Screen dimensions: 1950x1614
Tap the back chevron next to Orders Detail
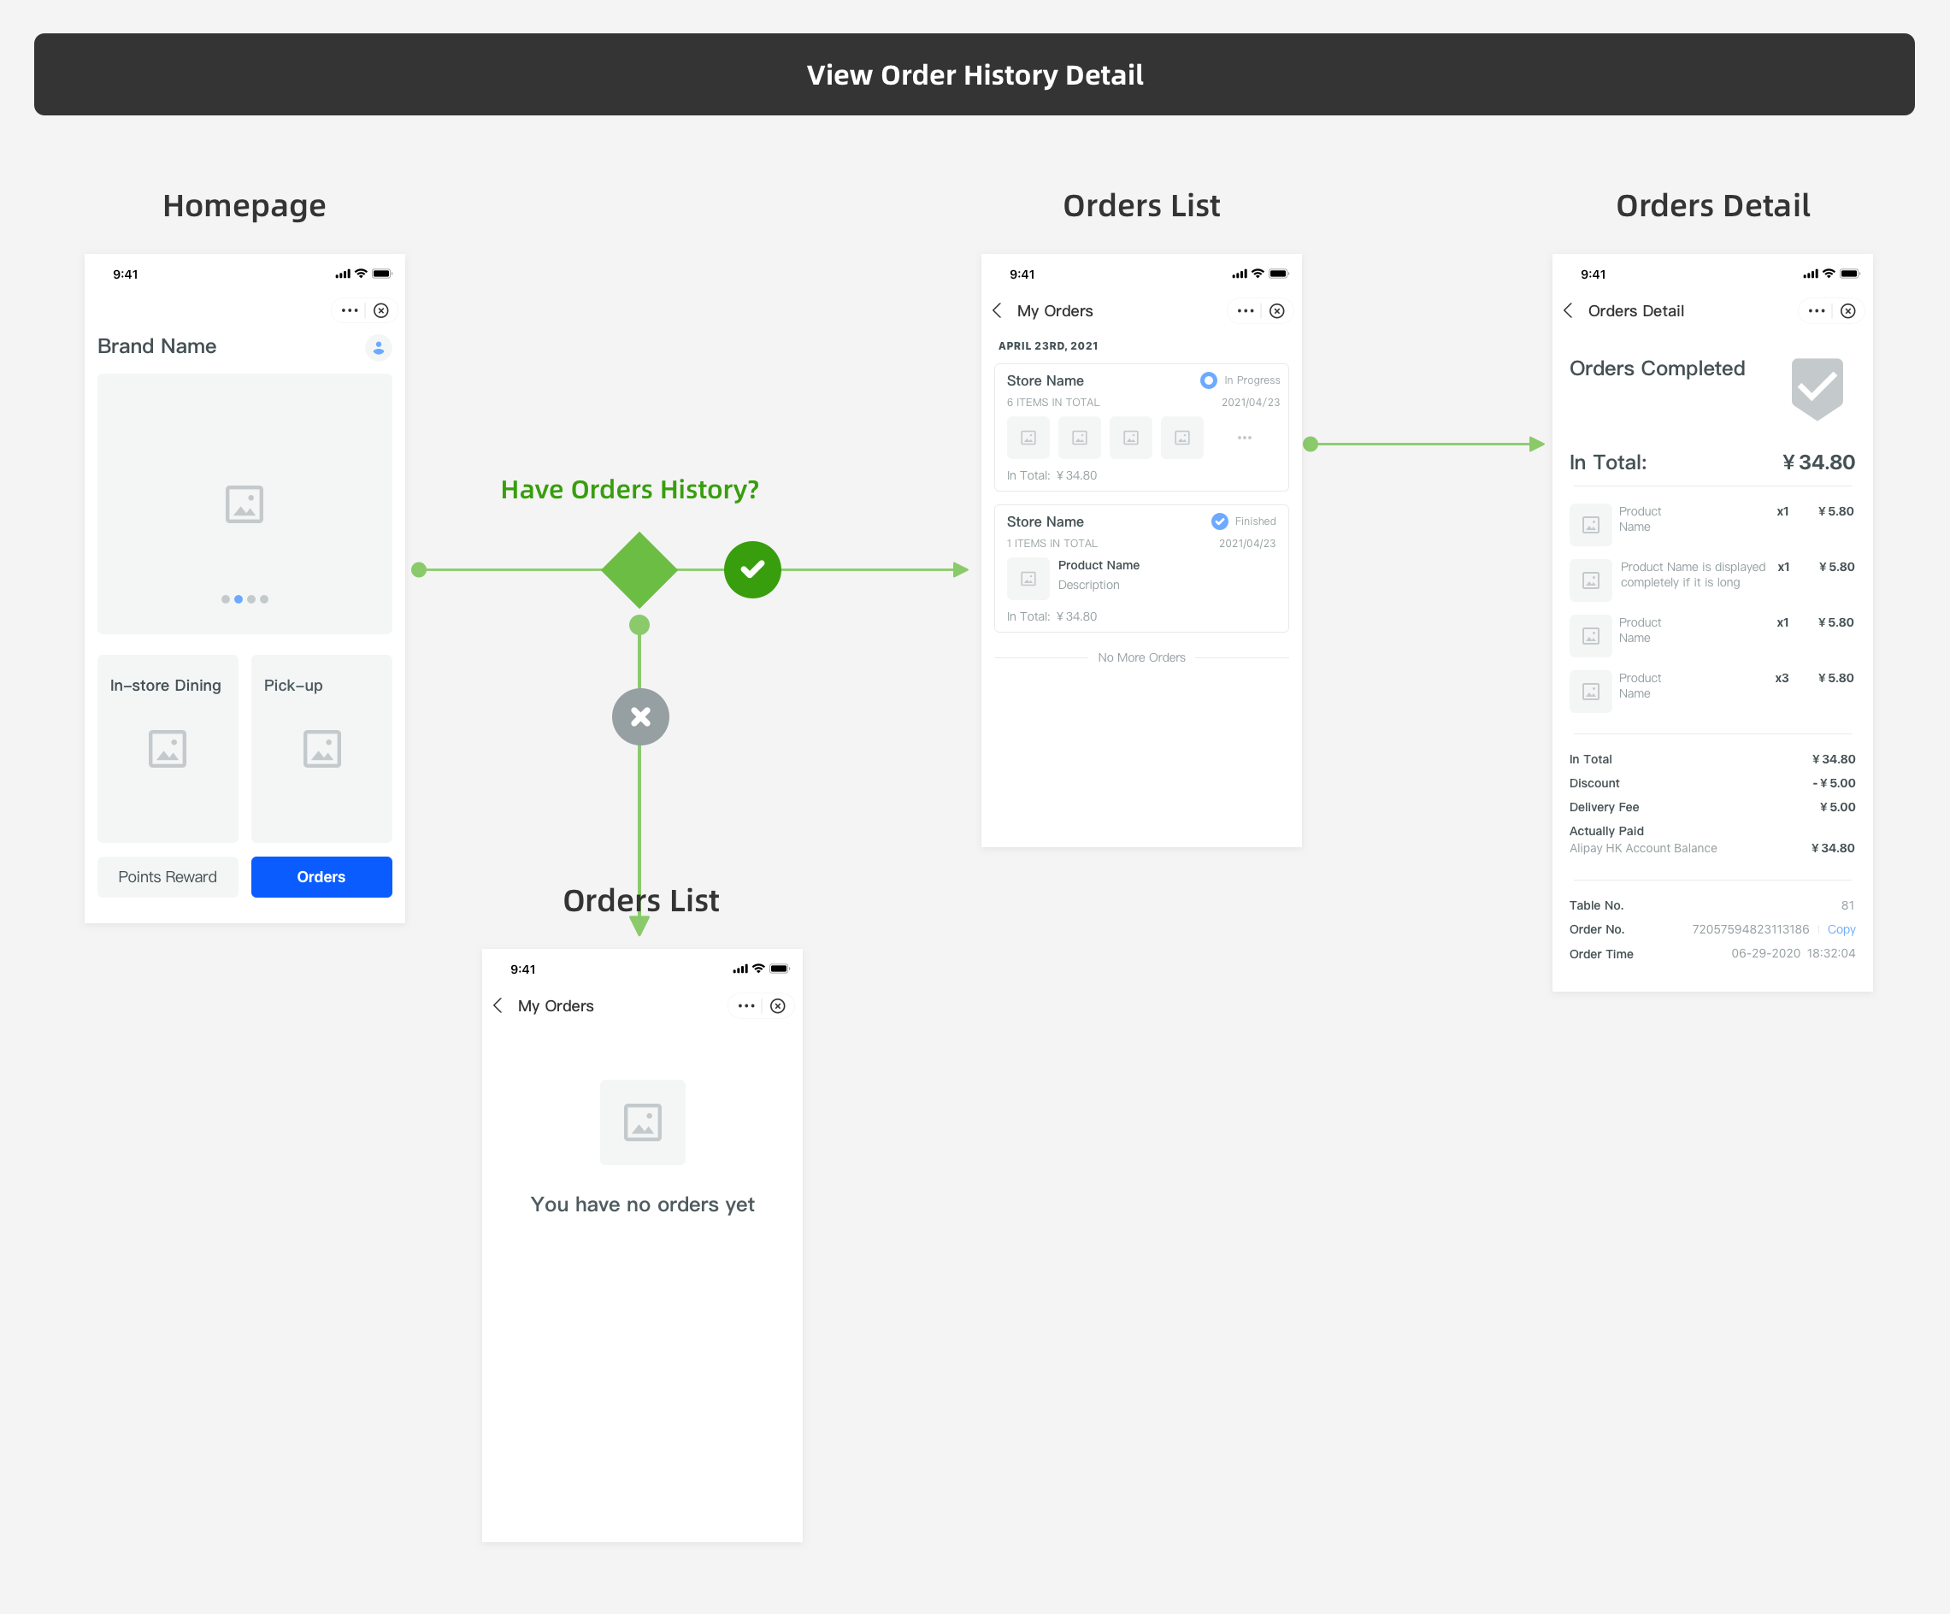(1569, 310)
